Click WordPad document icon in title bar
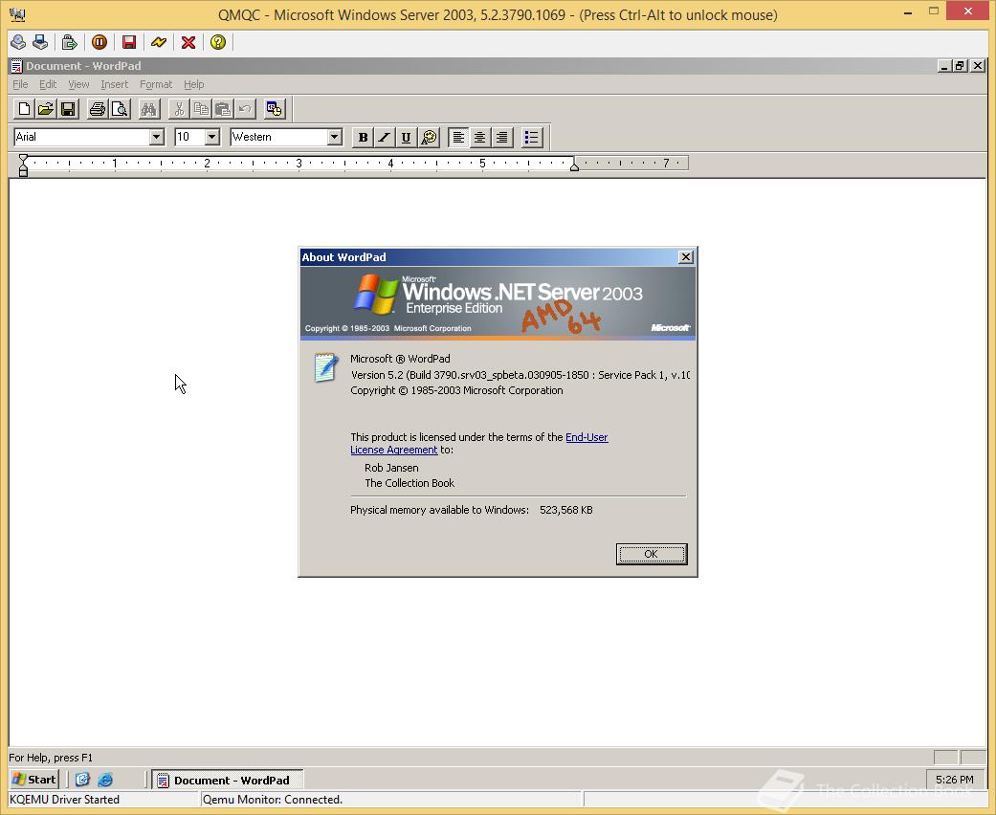The image size is (996, 815). pos(16,65)
